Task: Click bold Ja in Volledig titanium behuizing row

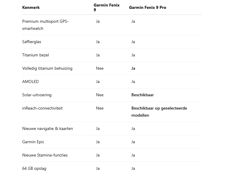Action: [x=133, y=69]
